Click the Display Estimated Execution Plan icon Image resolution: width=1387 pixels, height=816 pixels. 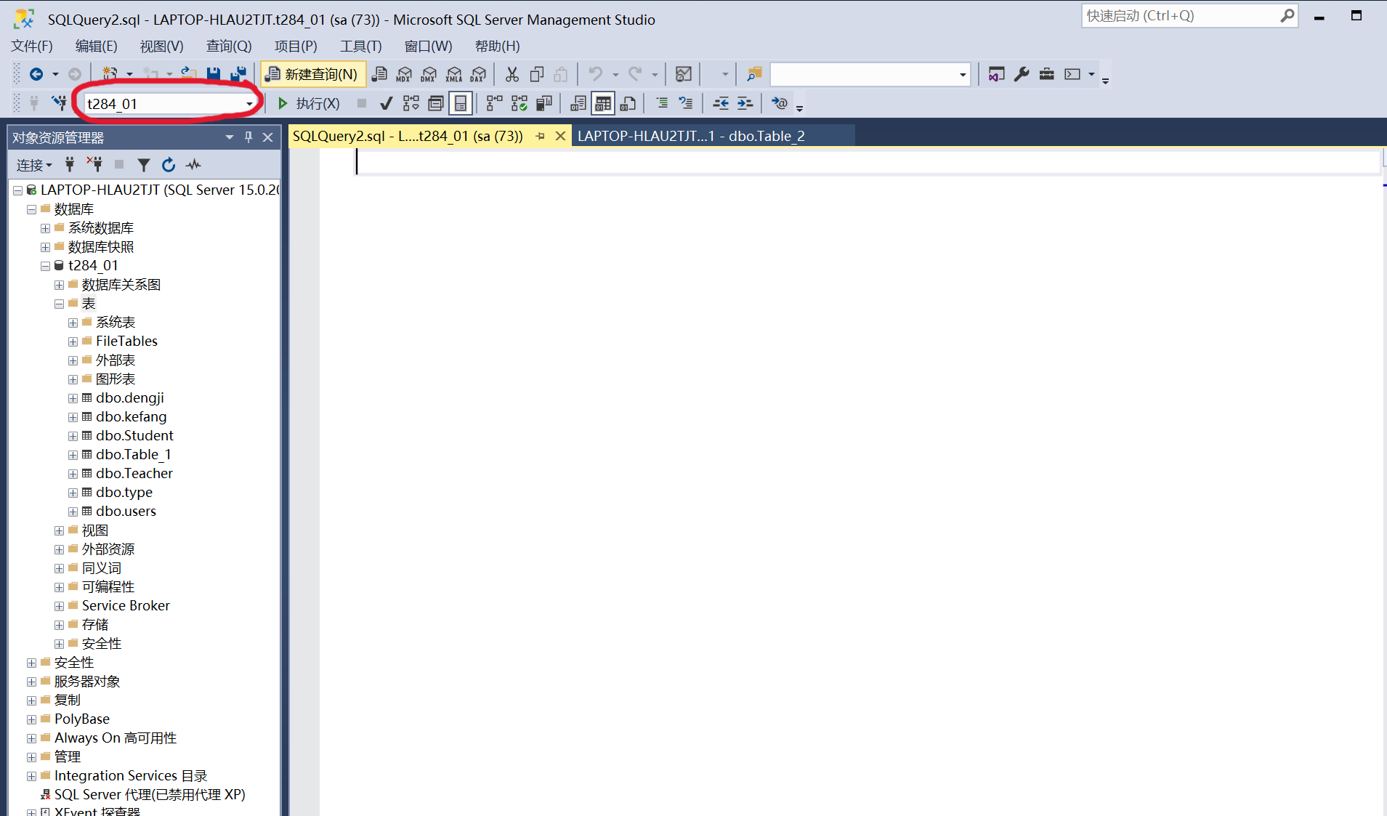coord(411,103)
